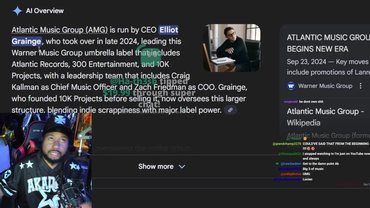The height and width of the screenshot is (208, 370).
Task: Click the chat message 'Lucian'
Action: coord(307,179)
